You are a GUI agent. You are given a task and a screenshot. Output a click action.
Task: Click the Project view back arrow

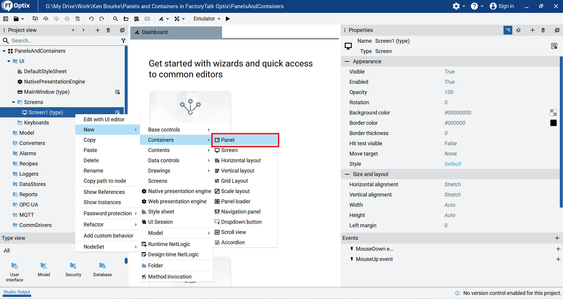[73, 30]
